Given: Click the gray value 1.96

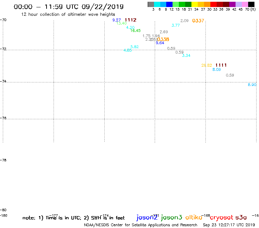Looking at the screenshot, I should (x=156, y=36).
